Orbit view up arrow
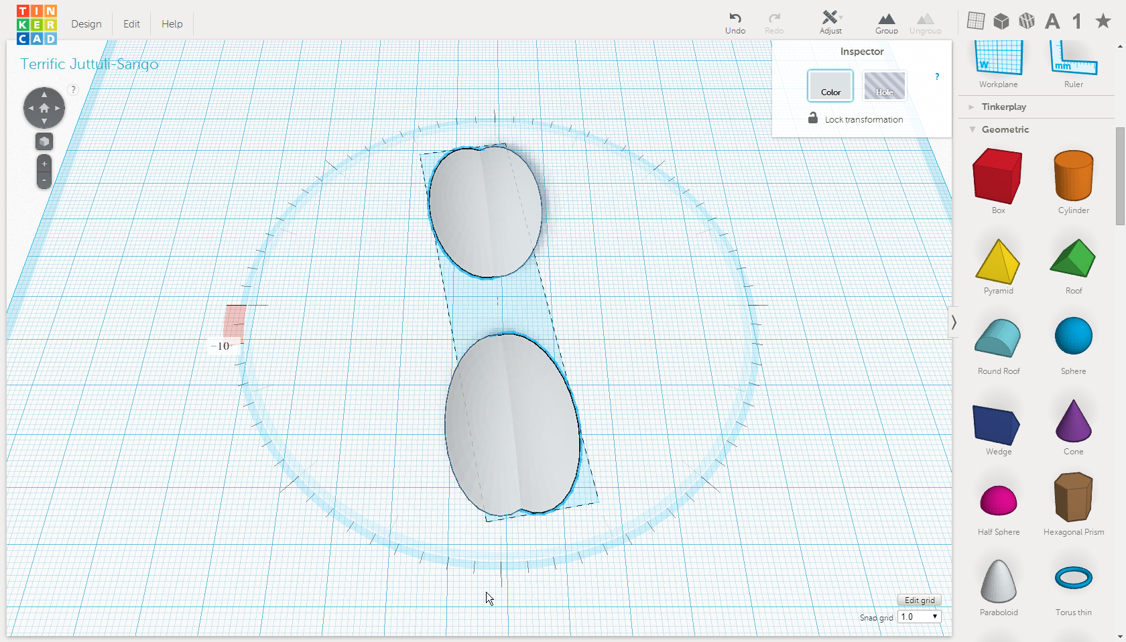1126x642 pixels. point(44,94)
